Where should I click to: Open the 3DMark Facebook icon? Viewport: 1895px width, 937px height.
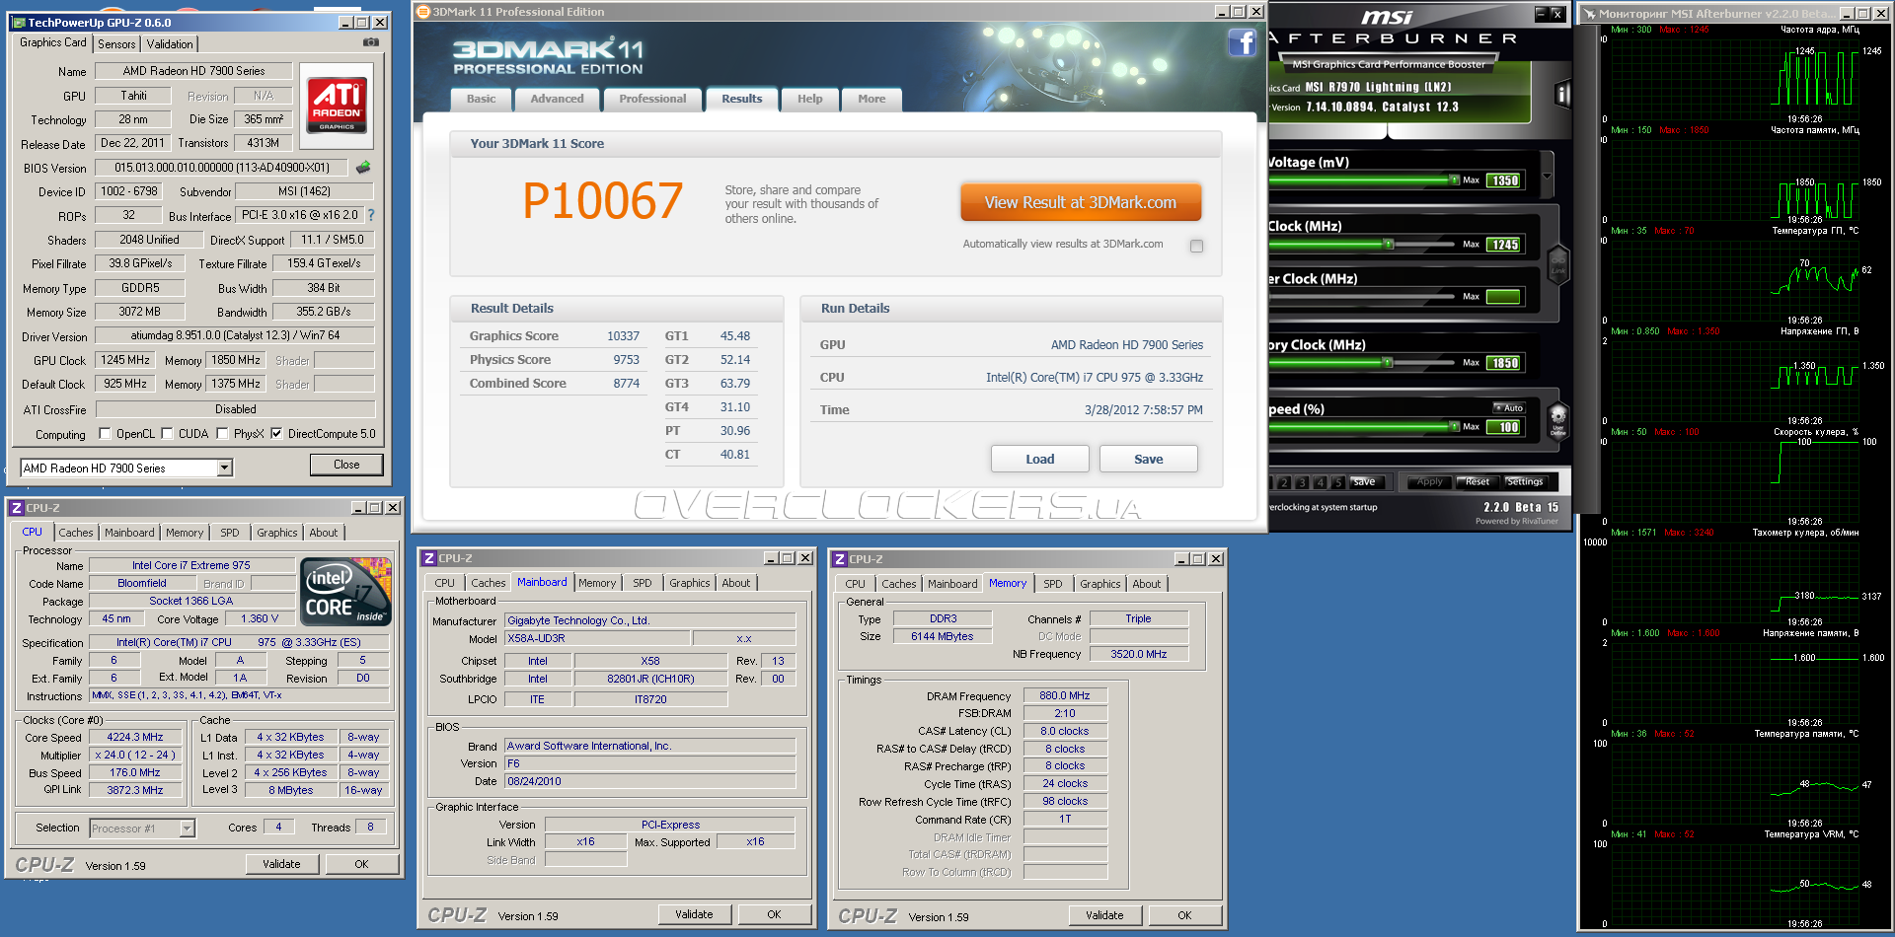[1242, 42]
